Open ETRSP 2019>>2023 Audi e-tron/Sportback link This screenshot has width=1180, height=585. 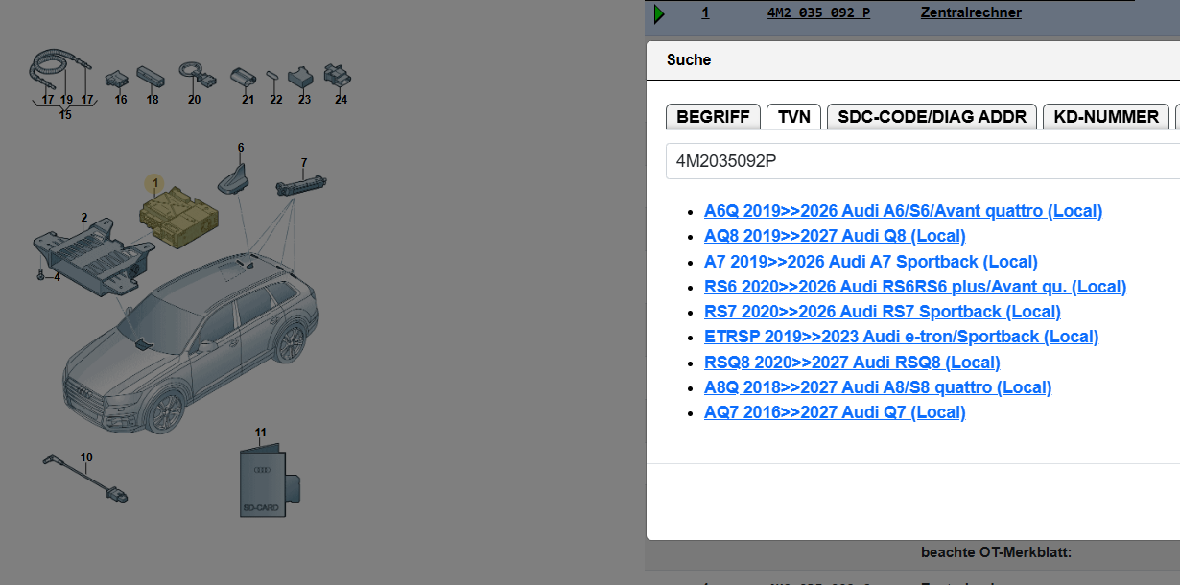point(901,337)
